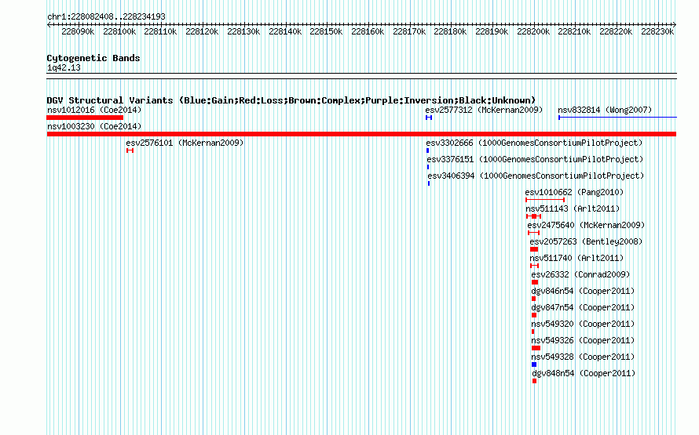Open dgv847n54 (Cooper2011) label
This screenshot has height=435, width=699.
[583, 307]
